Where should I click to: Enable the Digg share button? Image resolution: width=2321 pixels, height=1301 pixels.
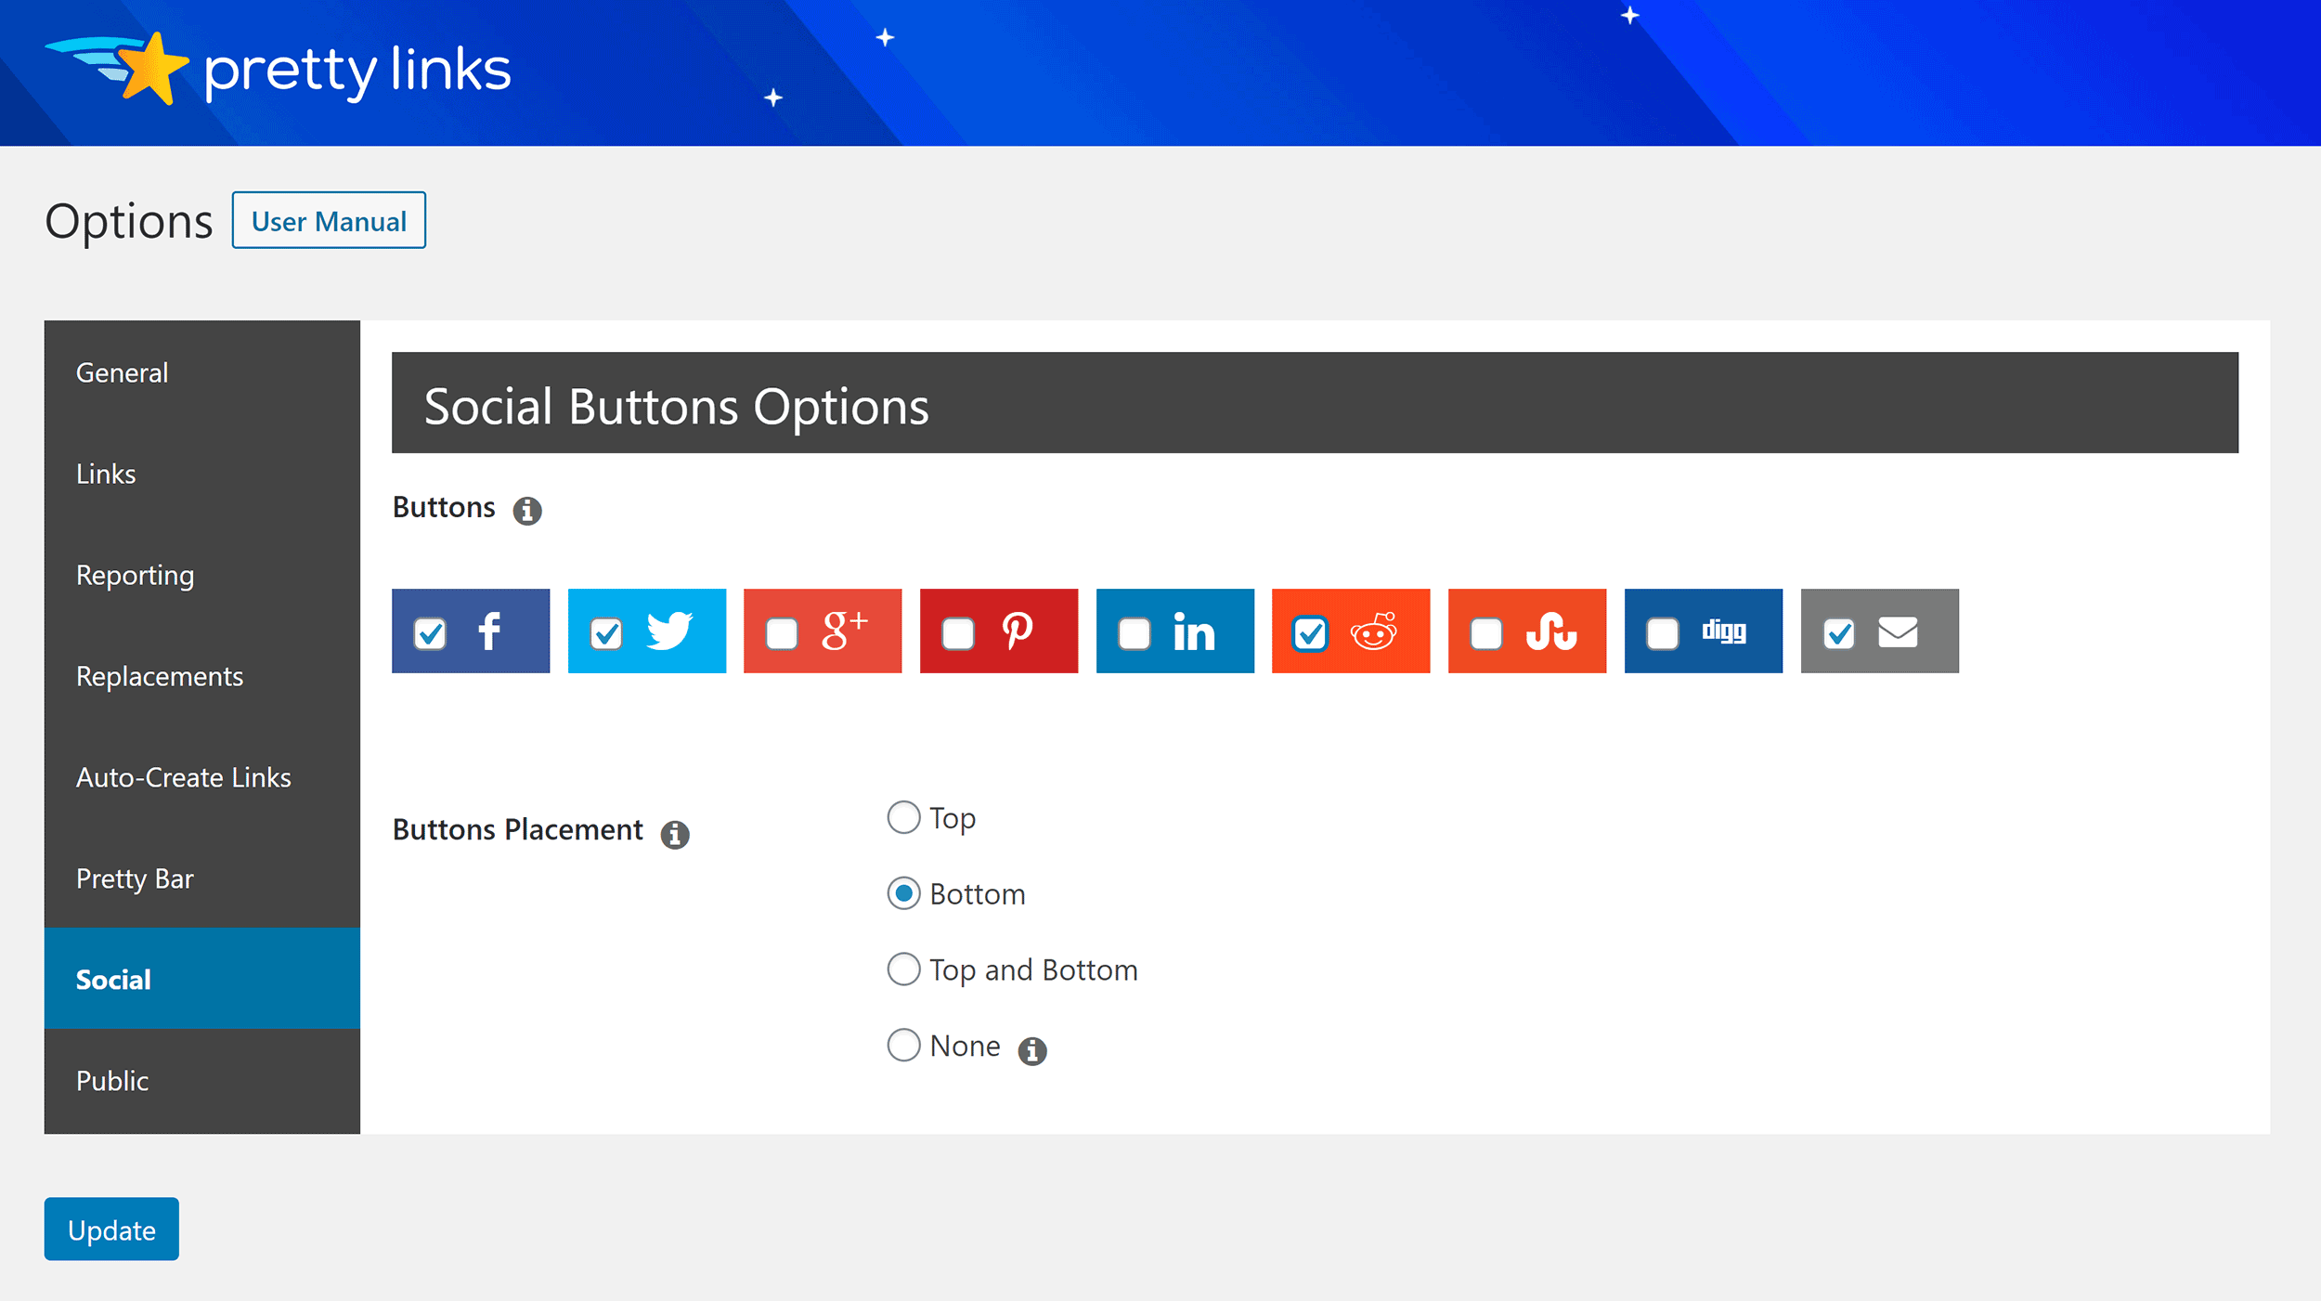pos(1663,630)
